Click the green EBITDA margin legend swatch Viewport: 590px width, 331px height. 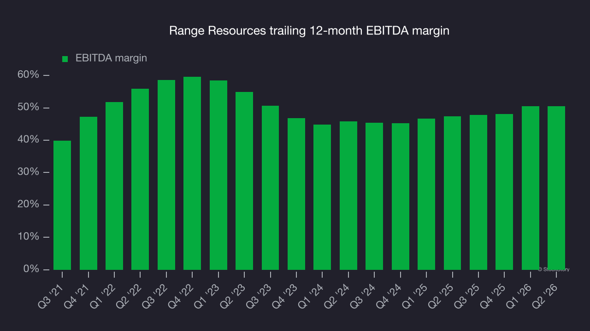point(65,59)
